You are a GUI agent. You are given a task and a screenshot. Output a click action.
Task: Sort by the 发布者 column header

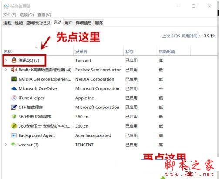click(x=81, y=51)
